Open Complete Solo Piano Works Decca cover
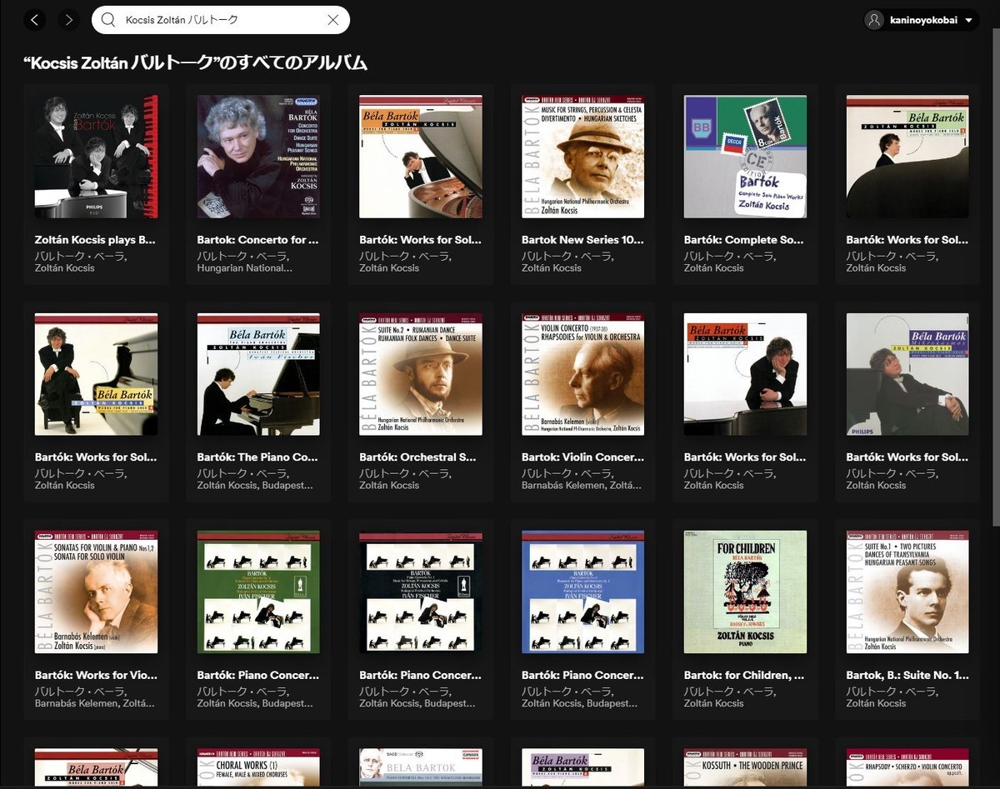Viewport: 1000px width, 789px height. (745, 157)
